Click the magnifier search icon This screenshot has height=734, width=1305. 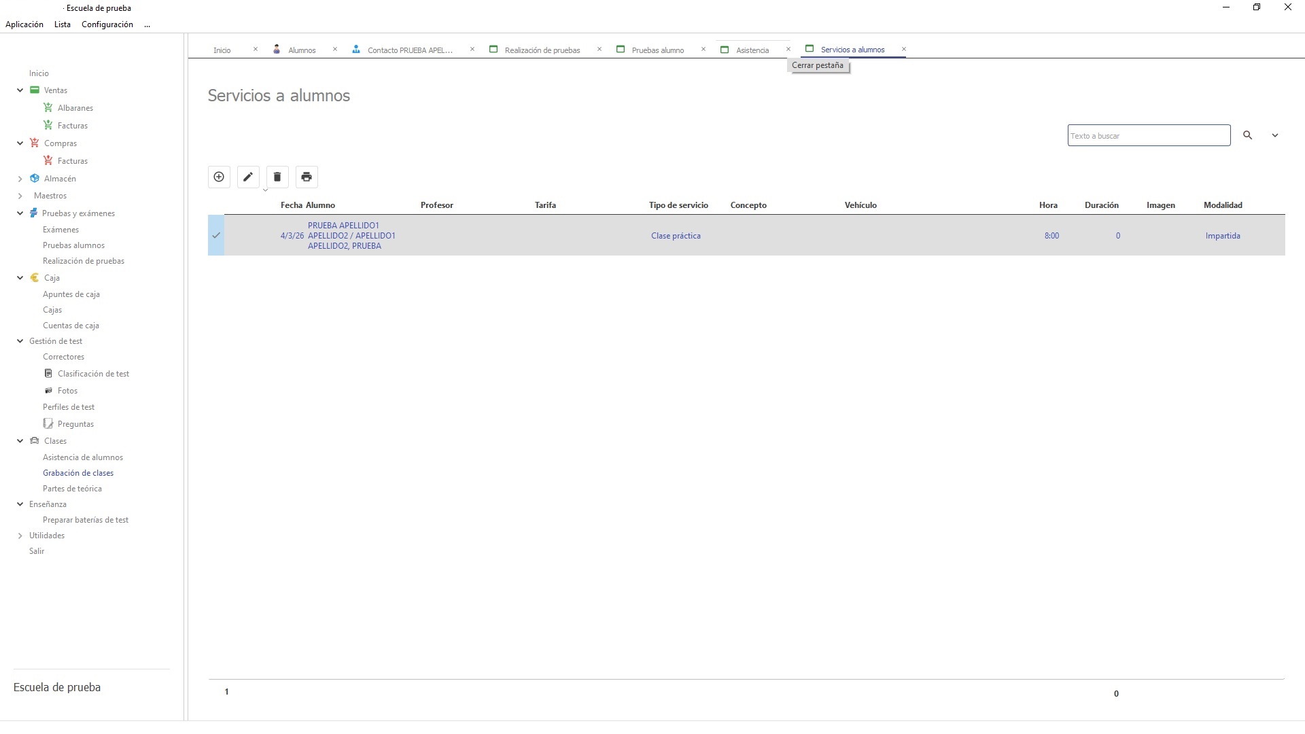(1247, 135)
